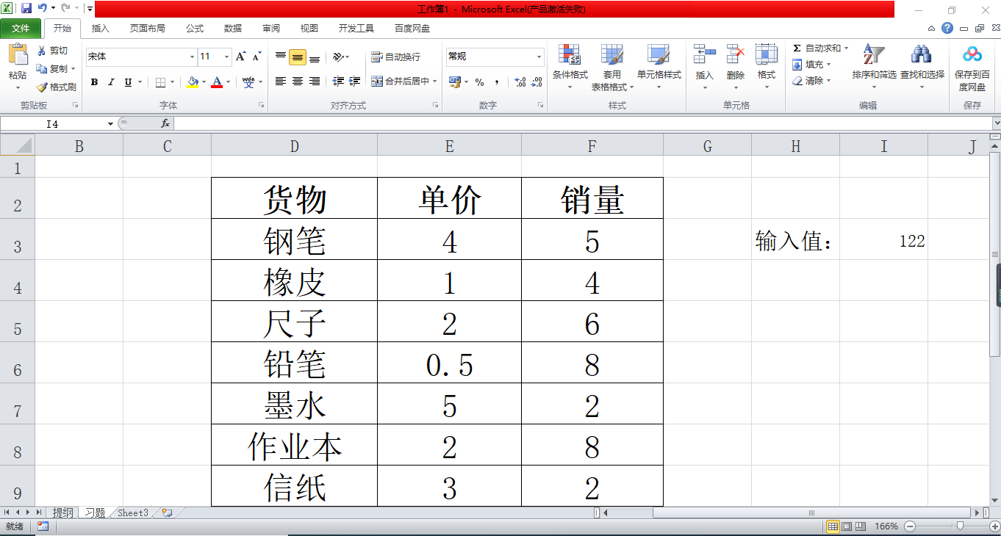Apply percent style format
The width and height of the screenshot is (1001, 536).
click(479, 82)
